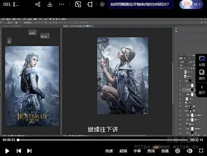The width and height of the screenshot is (207, 156).
Task: Open the 字幕 subtitles options
Action: [137, 151]
